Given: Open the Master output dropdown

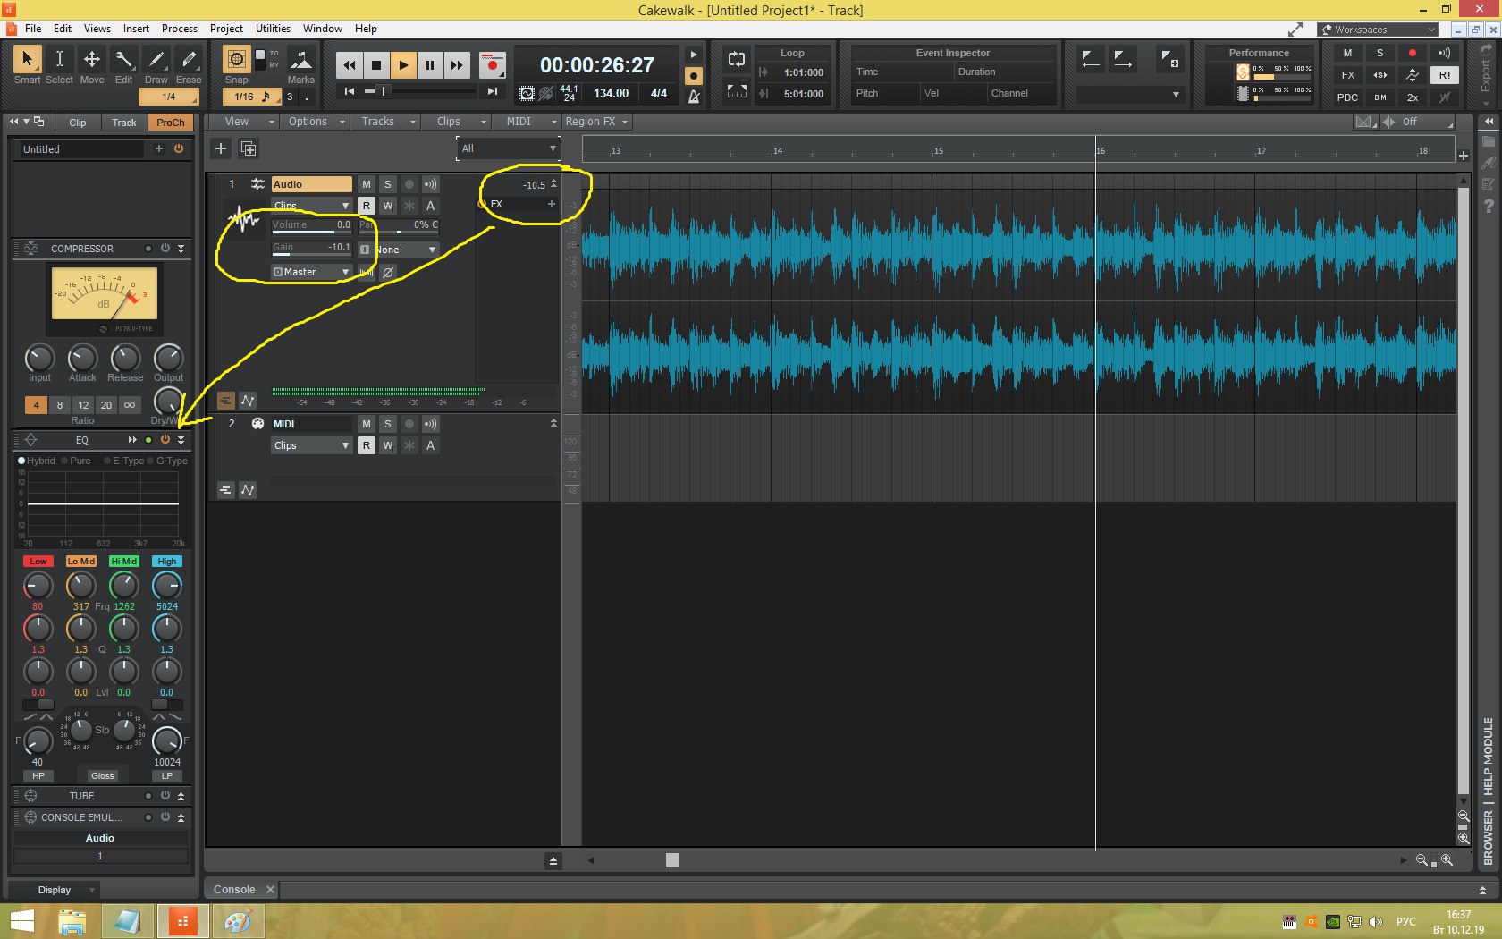Looking at the screenshot, I should click(x=311, y=272).
